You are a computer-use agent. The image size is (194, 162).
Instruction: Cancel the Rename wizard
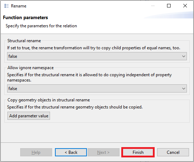173,152
